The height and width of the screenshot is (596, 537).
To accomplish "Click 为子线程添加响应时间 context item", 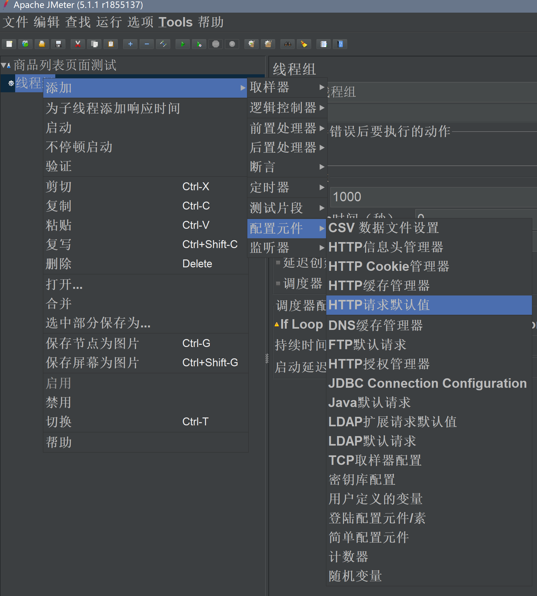I will click(145, 108).
